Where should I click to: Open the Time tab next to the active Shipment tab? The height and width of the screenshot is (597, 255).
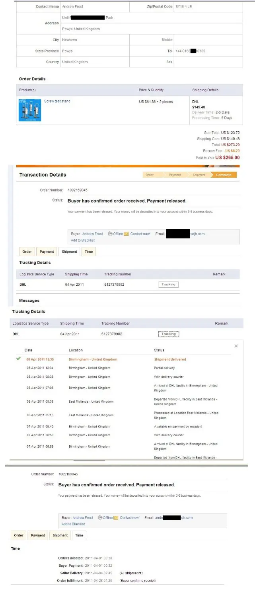pos(89,252)
